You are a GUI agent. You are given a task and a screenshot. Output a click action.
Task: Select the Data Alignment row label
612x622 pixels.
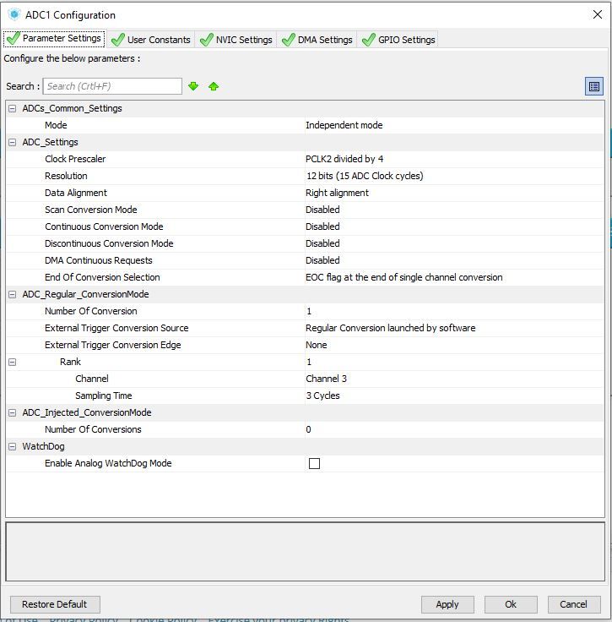coord(76,193)
